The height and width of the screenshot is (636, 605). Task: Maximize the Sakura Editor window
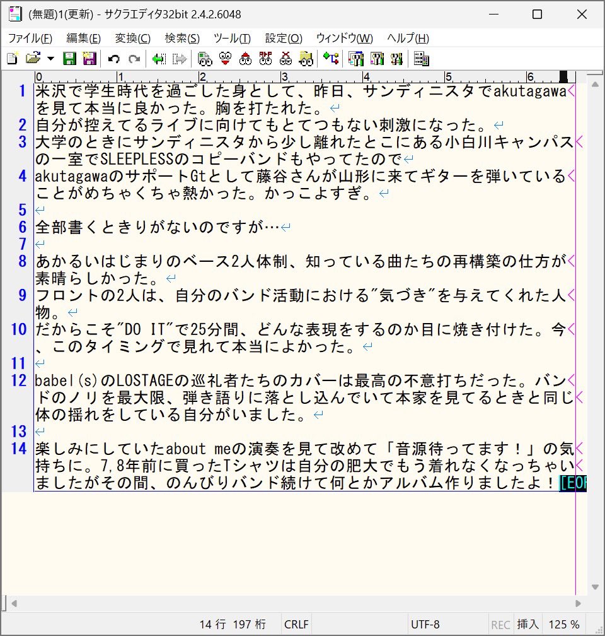click(537, 14)
